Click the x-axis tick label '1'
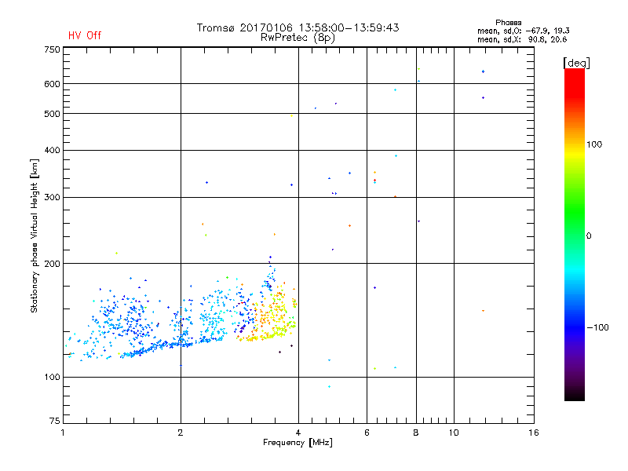Image resolution: width=628 pixels, height=471 pixels. 63,433
